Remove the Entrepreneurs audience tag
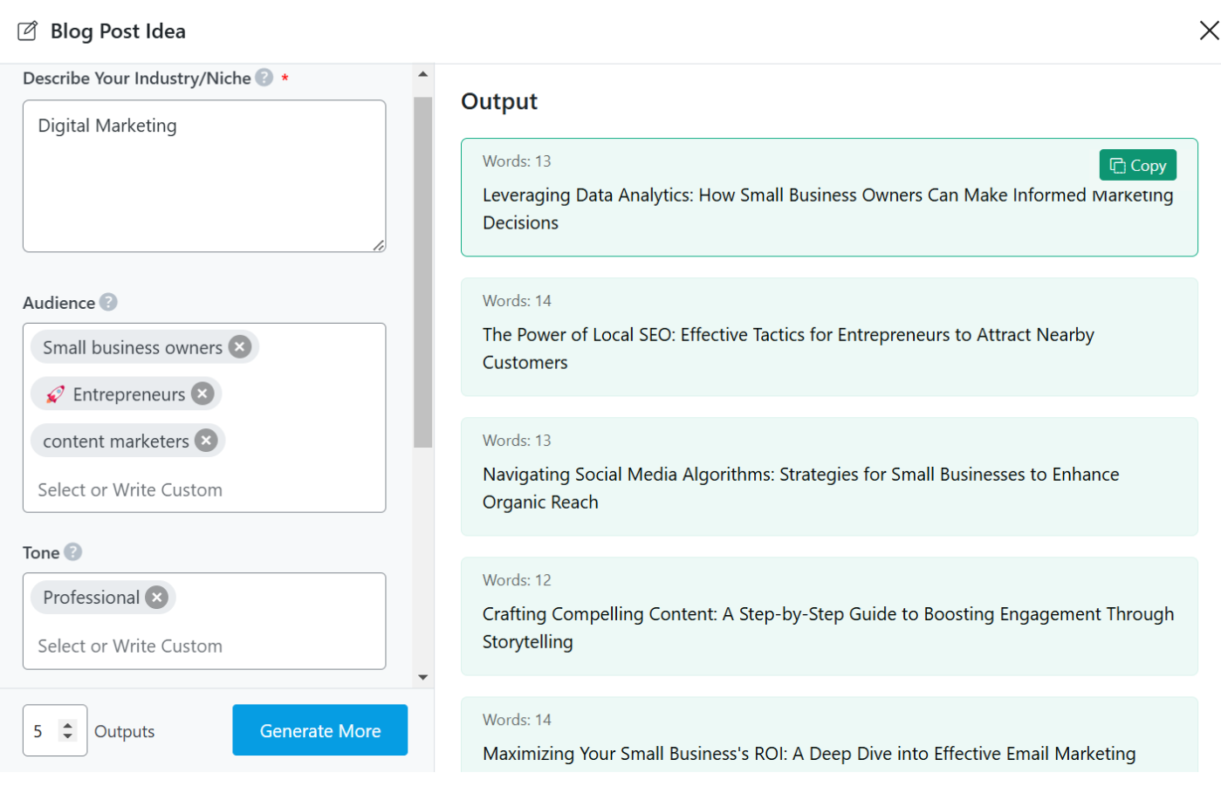 point(202,393)
